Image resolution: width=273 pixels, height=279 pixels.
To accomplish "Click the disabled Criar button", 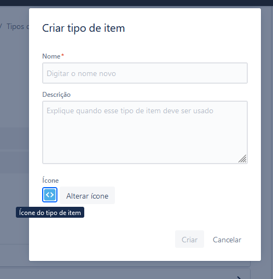I will click(x=189, y=239).
